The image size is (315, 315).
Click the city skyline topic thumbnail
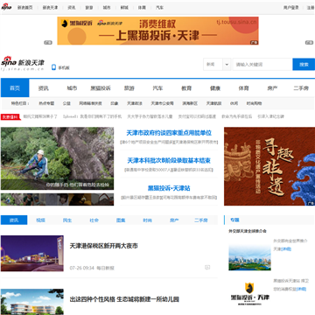249,257
